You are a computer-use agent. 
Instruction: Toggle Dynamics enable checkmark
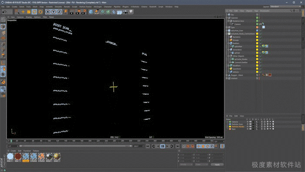pyautogui.click(x=261, y=37)
